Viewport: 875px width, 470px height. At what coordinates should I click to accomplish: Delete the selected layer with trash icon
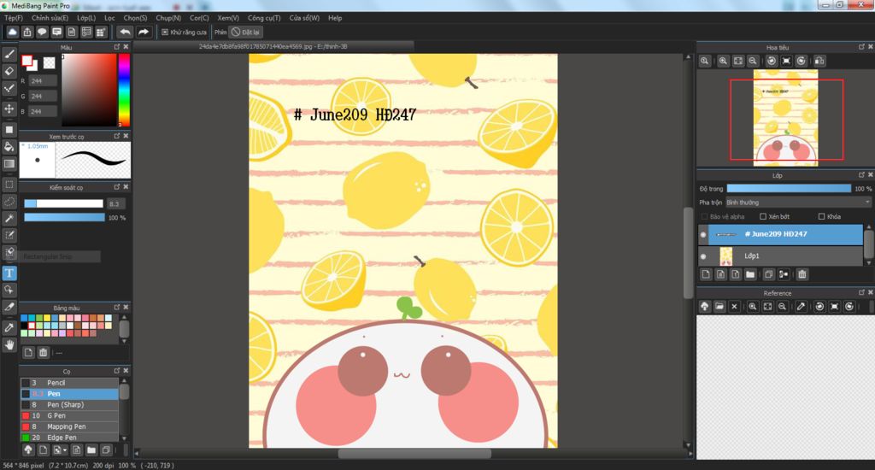802,274
